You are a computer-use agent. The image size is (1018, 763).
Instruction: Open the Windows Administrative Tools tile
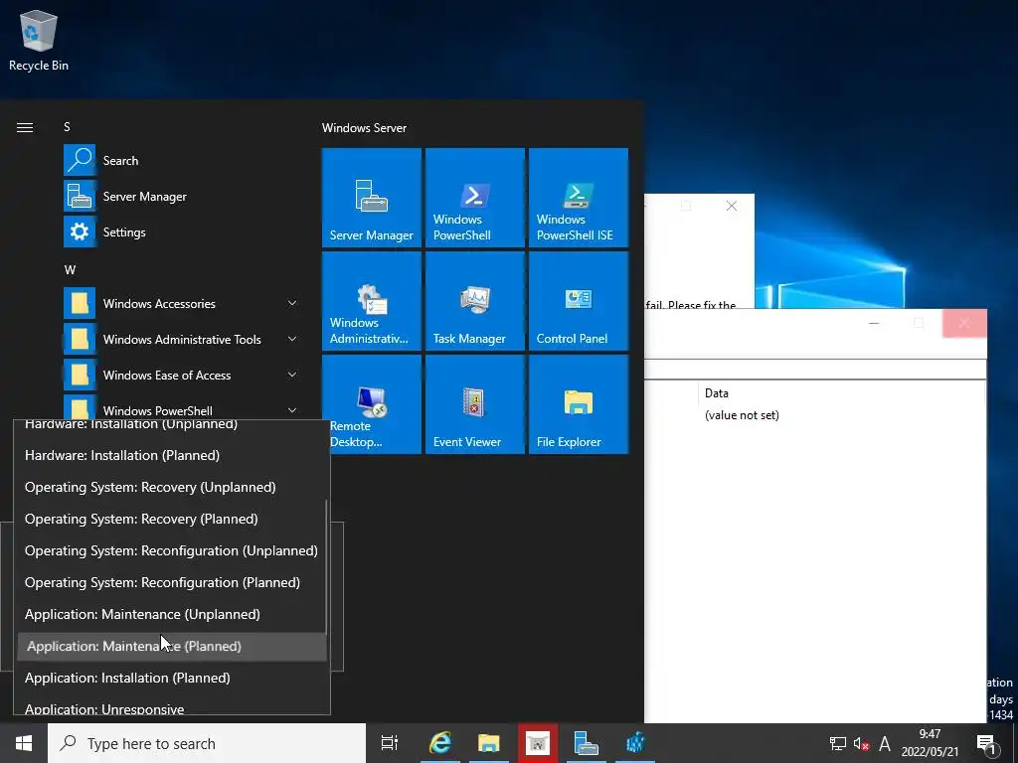(x=372, y=301)
